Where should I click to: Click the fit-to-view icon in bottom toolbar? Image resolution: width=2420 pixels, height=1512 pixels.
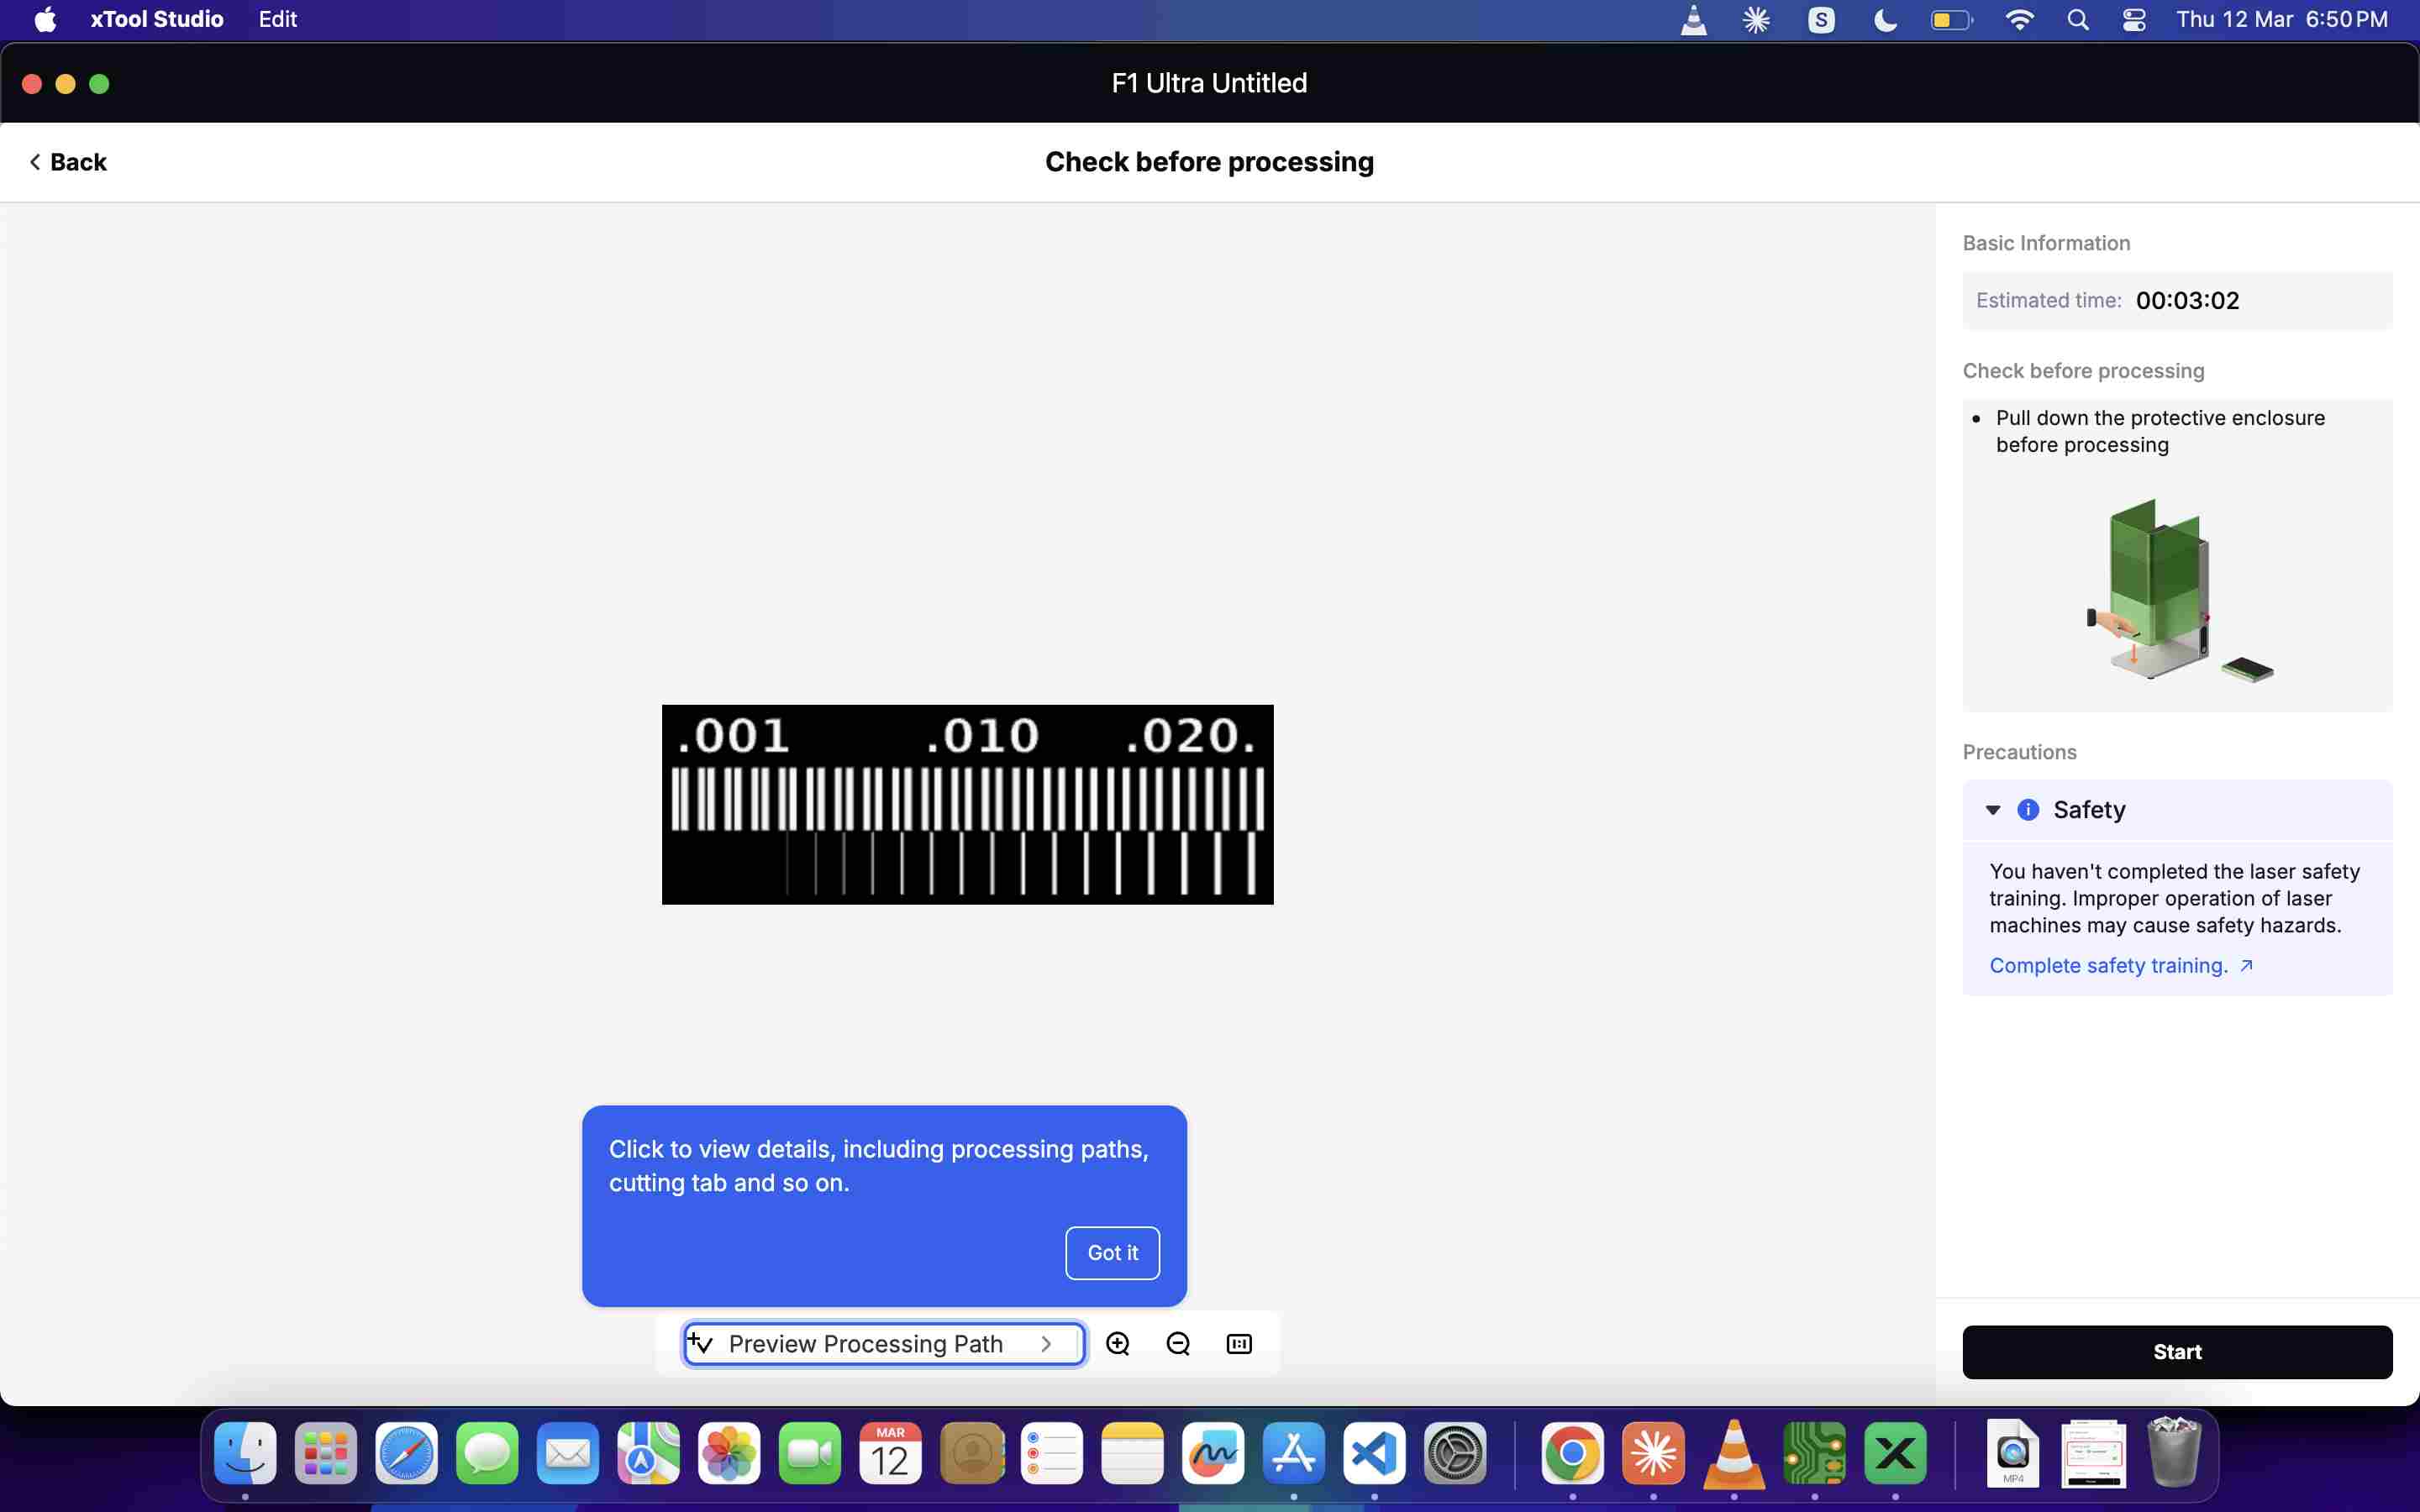(x=1238, y=1343)
